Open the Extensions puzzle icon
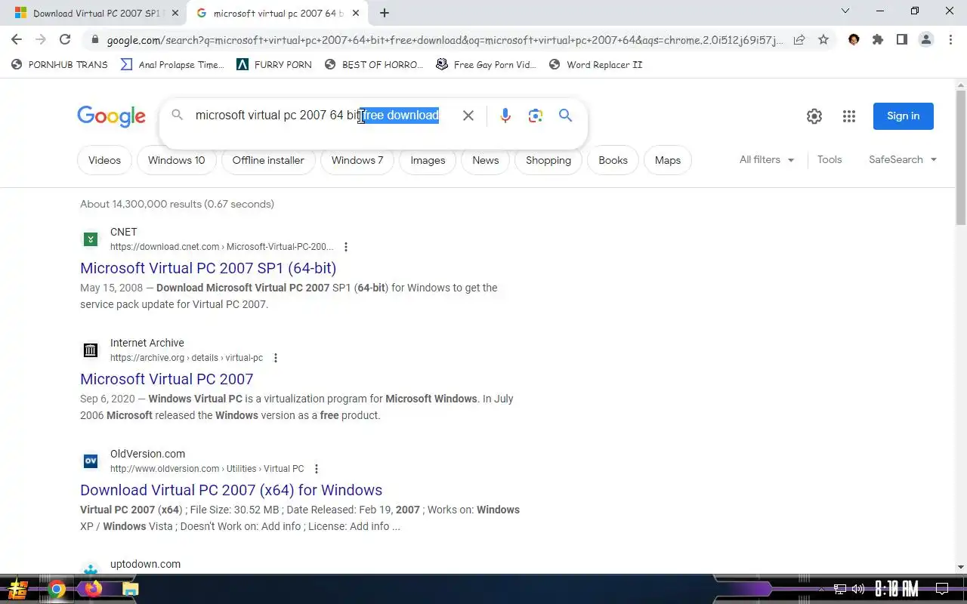Viewport: 967px width, 604px height. 878,40
